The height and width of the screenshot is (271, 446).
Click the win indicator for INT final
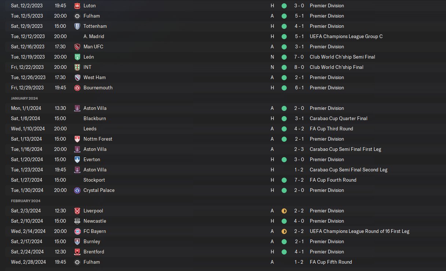[284, 67]
